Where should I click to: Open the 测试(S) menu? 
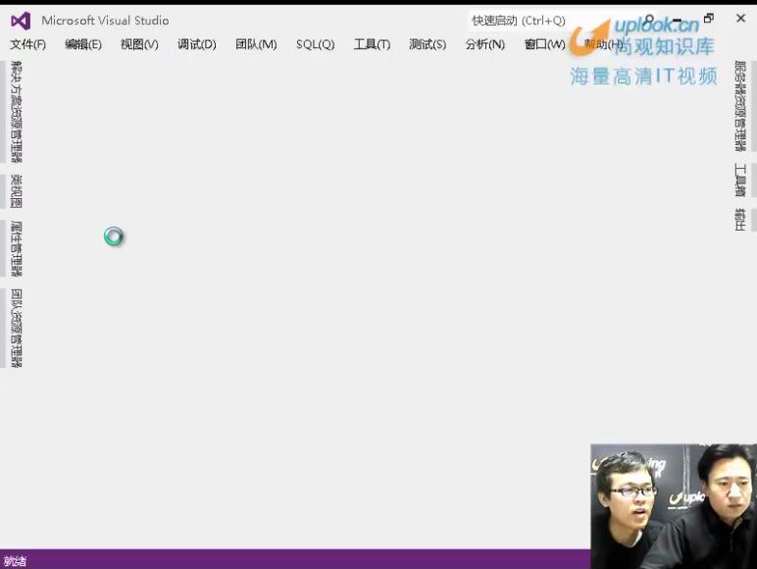point(428,44)
